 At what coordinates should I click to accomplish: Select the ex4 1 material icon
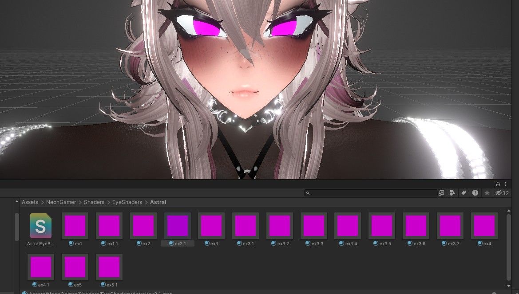[41, 267]
